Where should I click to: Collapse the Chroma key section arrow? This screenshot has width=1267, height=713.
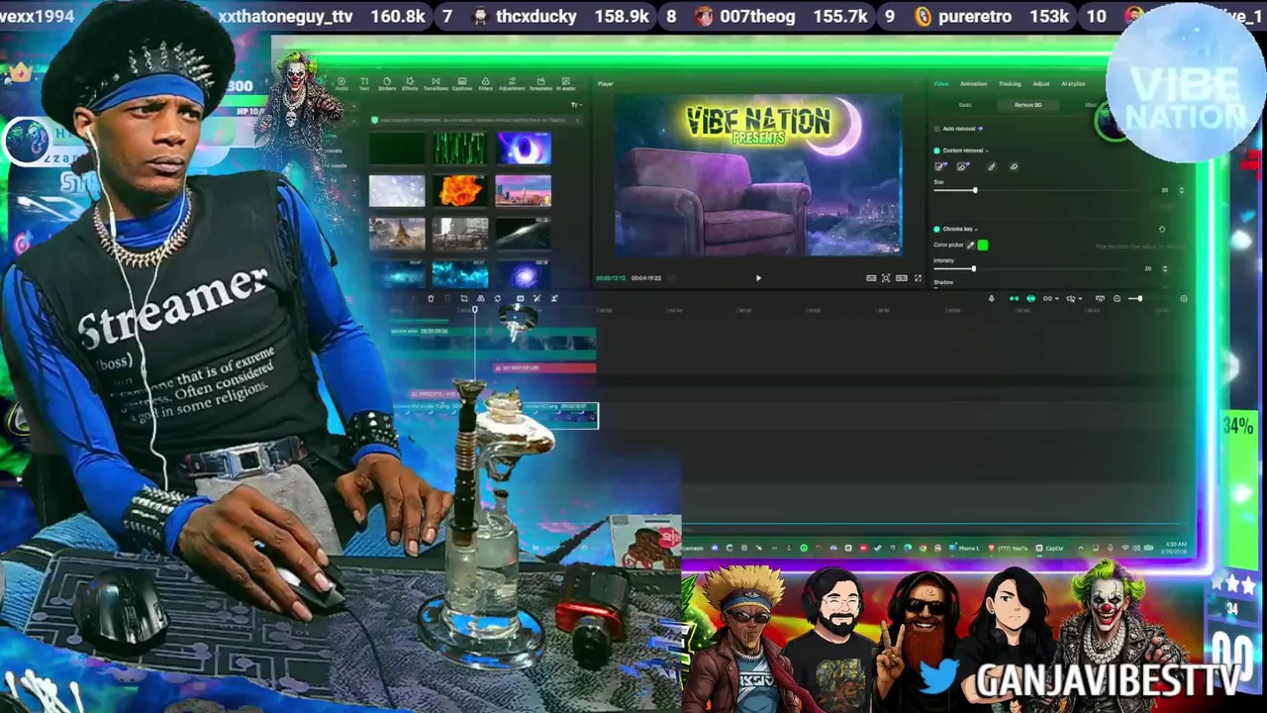(976, 230)
